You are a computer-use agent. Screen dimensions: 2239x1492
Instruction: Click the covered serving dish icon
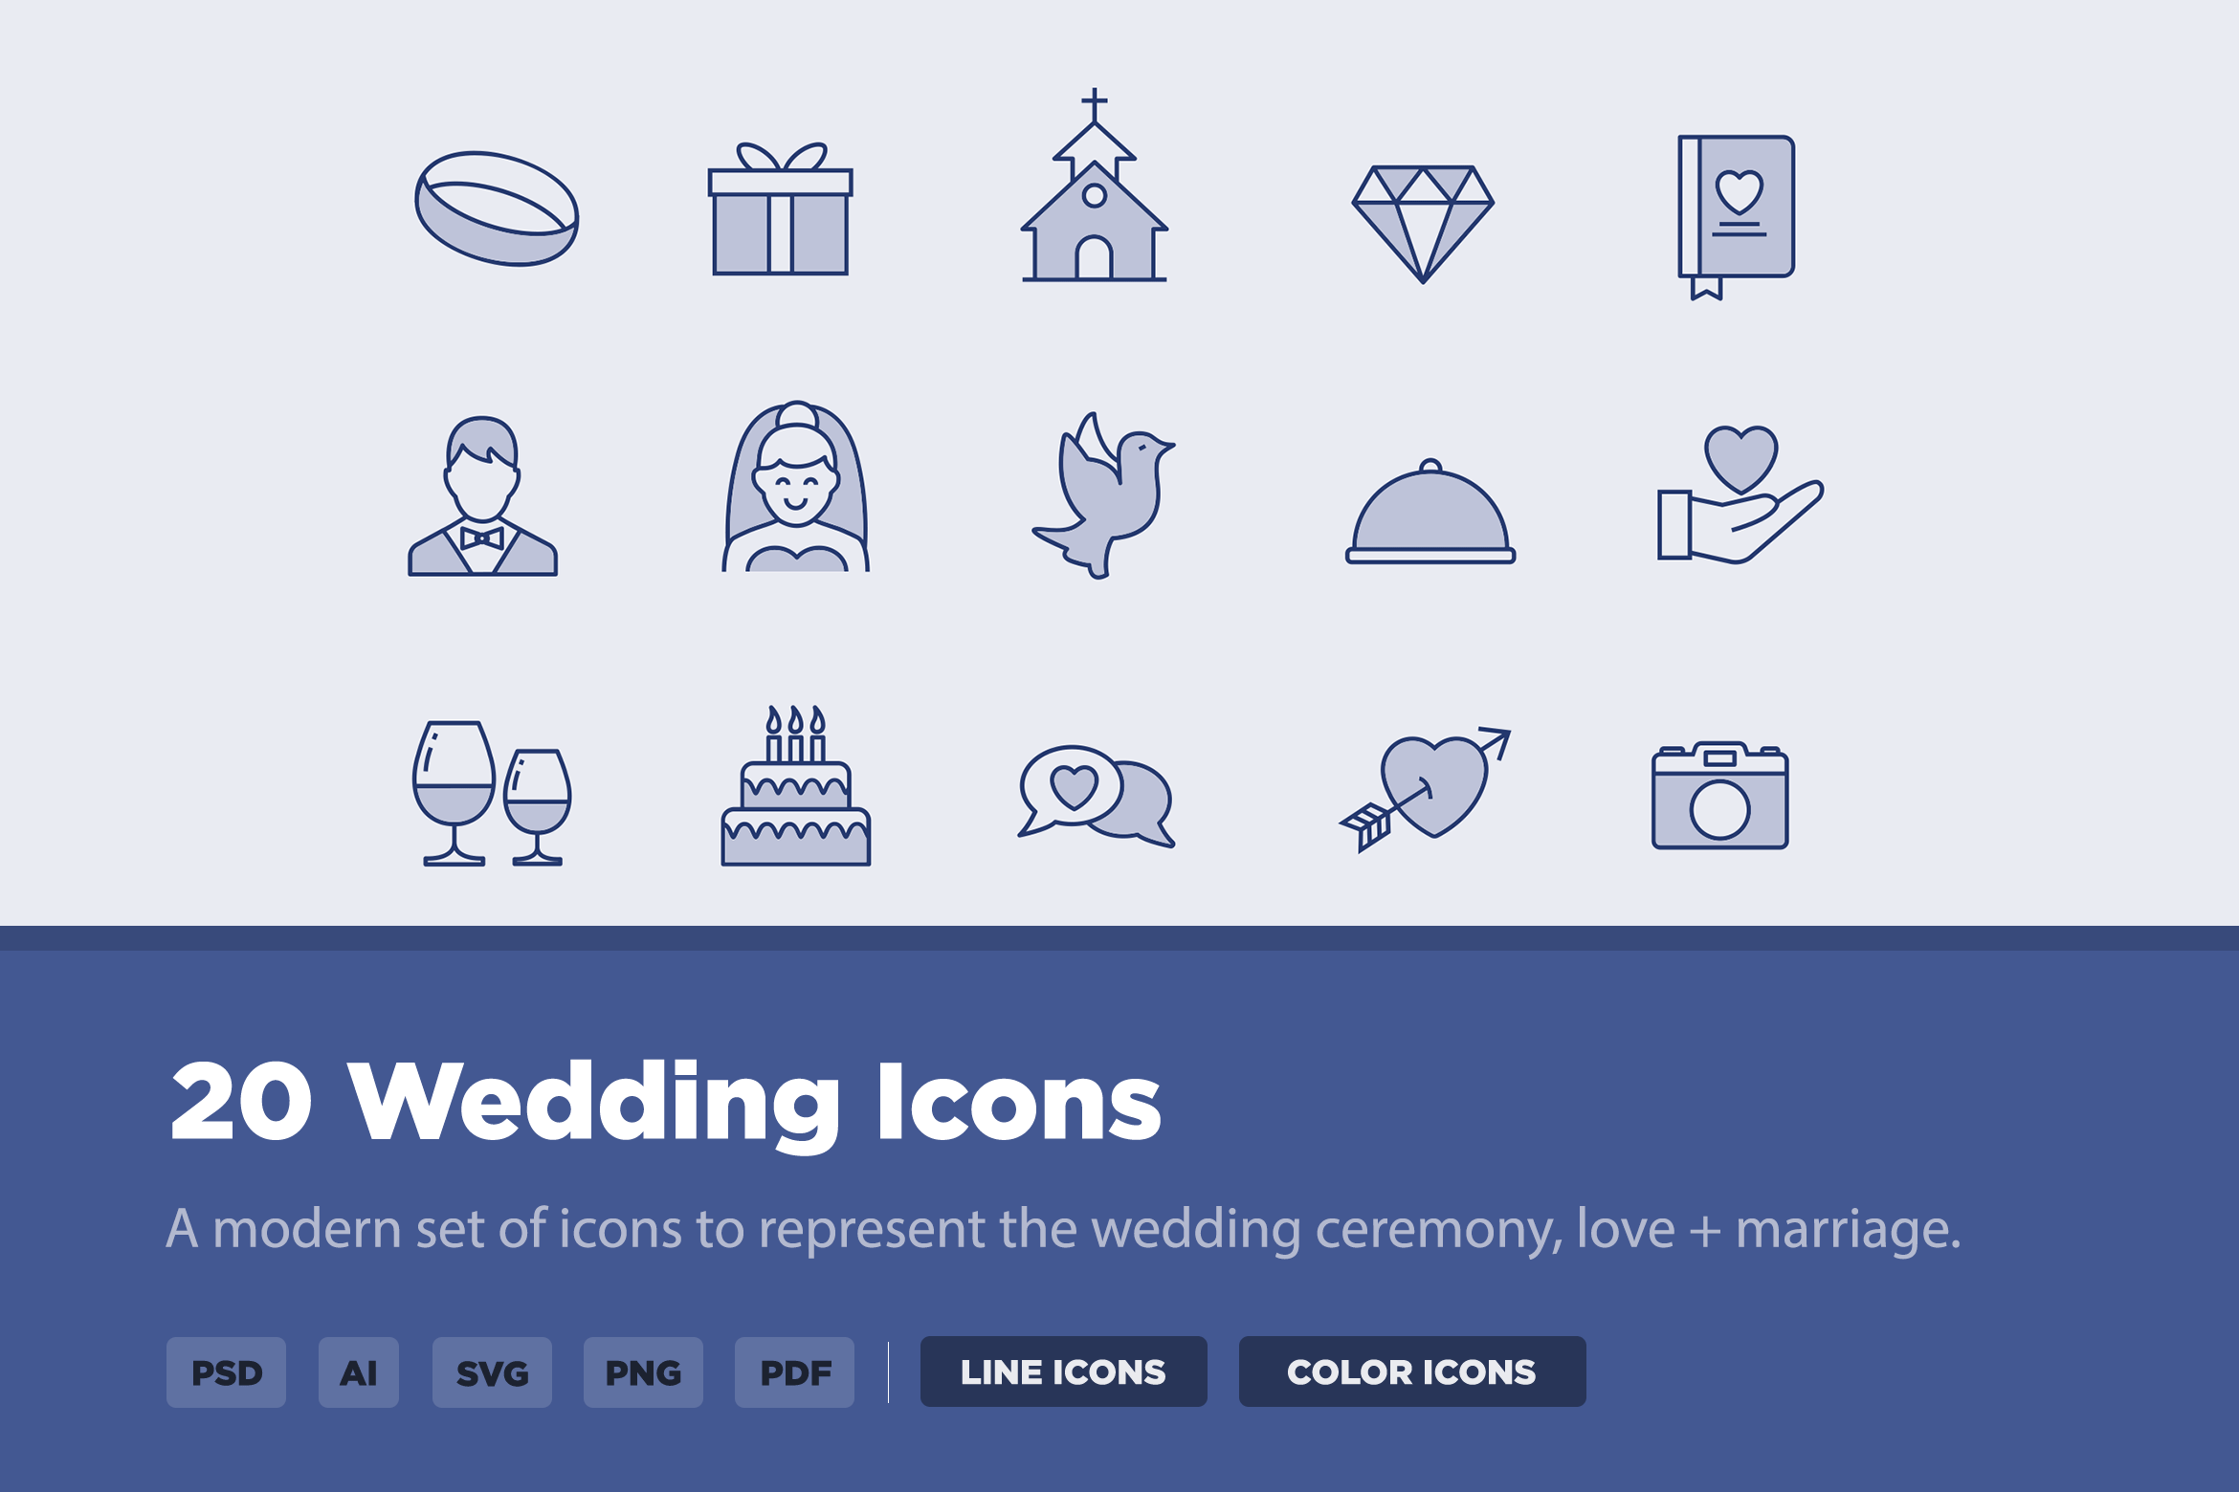click(x=1430, y=511)
